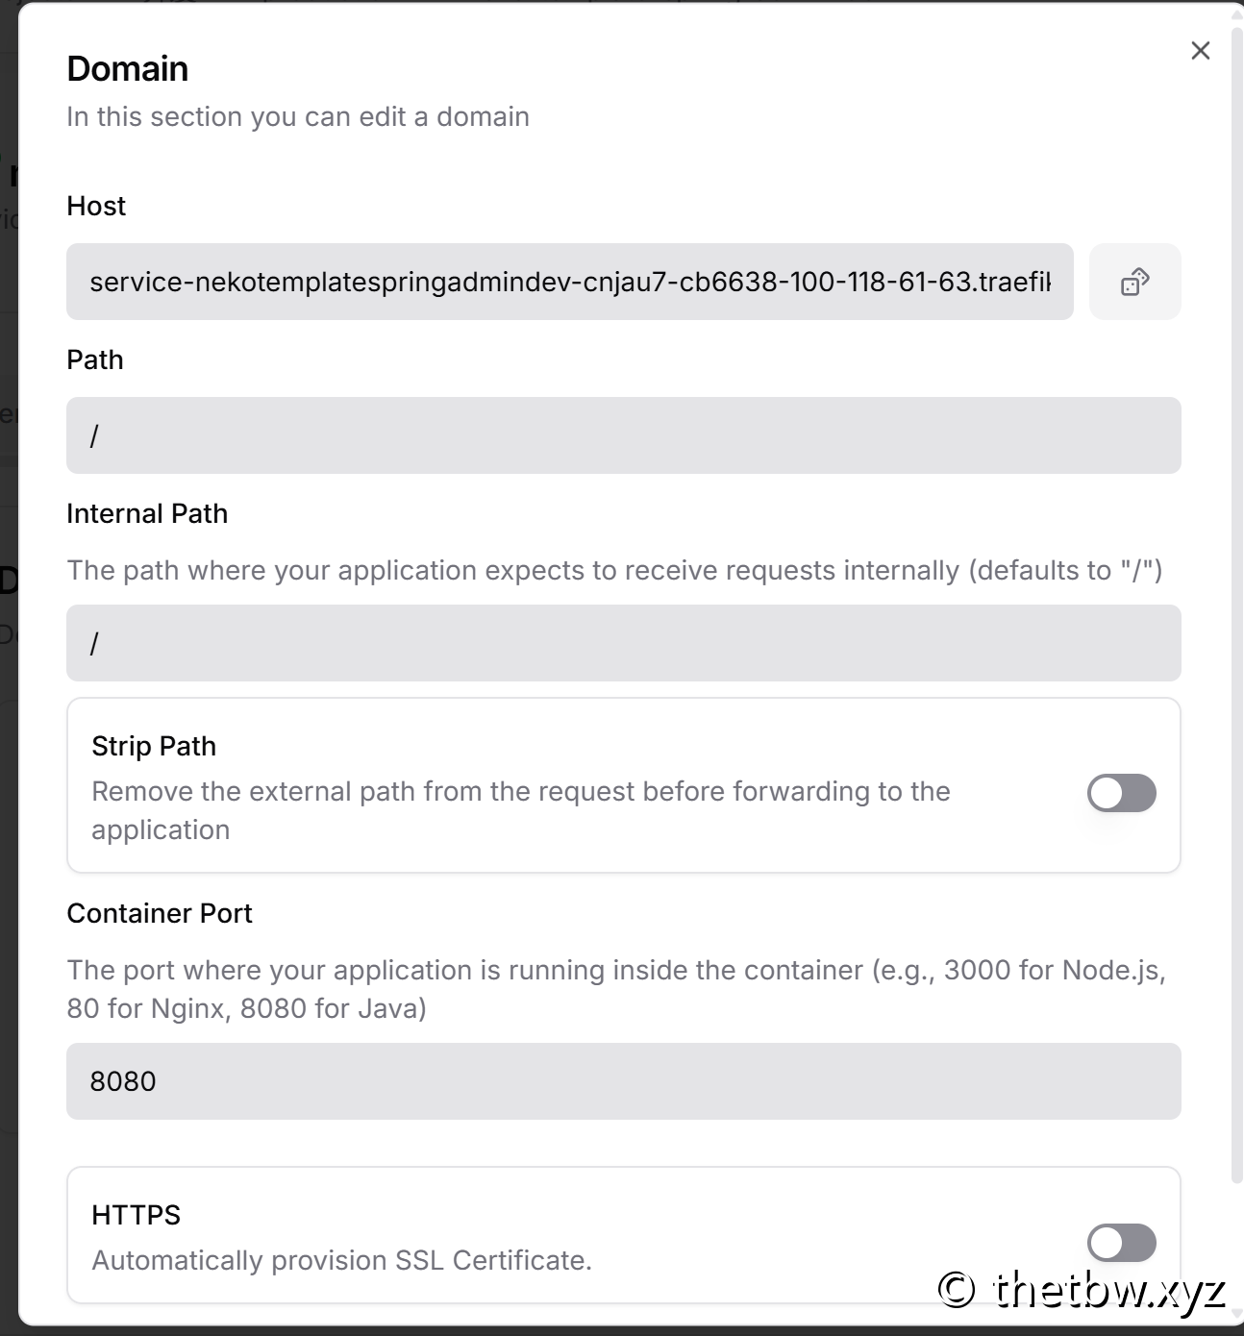Focus the Path input box
This screenshot has width=1244, height=1336.
pos(623,435)
